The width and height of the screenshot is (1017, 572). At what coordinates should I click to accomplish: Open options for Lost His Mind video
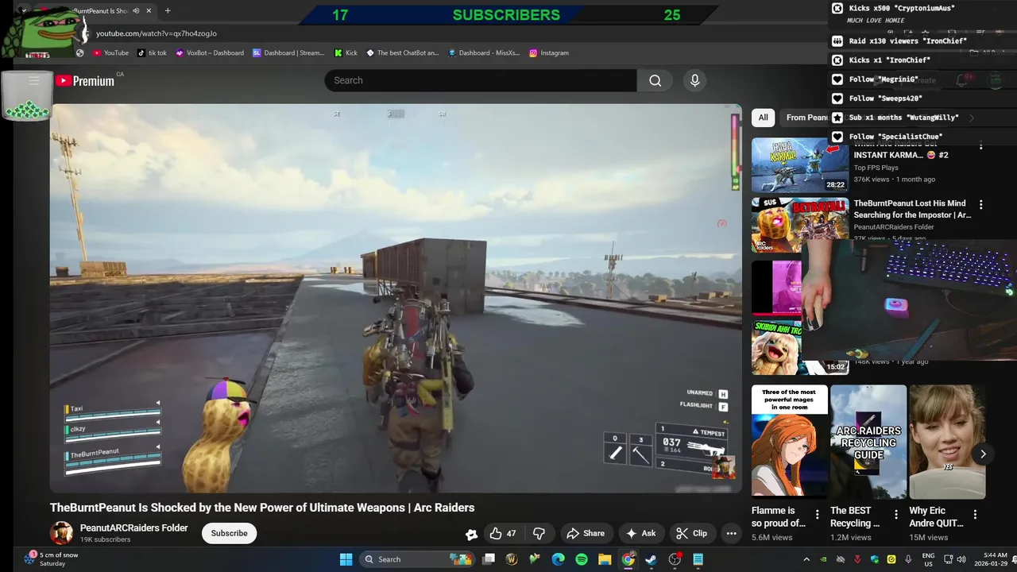tap(980, 204)
